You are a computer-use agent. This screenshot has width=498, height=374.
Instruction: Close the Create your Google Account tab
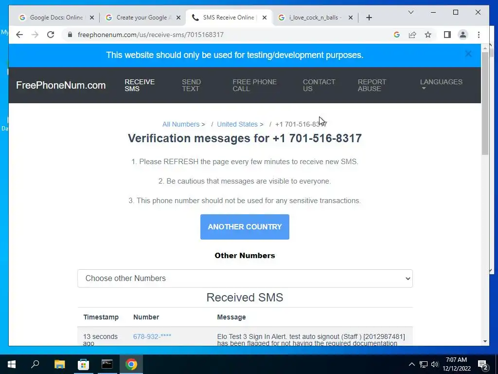pyautogui.click(x=178, y=18)
